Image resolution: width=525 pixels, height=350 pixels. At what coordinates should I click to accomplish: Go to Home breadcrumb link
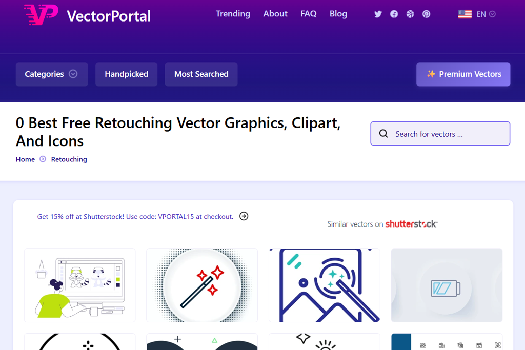click(x=25, y=159)
